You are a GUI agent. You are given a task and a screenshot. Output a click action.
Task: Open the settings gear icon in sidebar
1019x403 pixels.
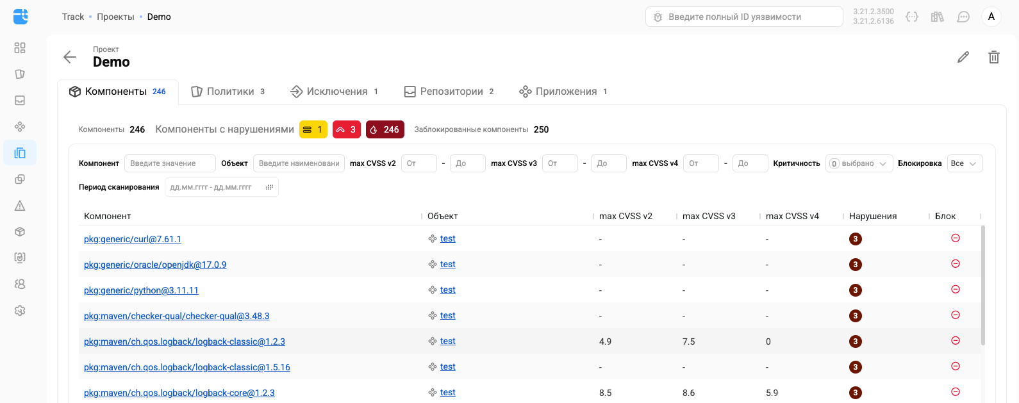click(20, 311)
